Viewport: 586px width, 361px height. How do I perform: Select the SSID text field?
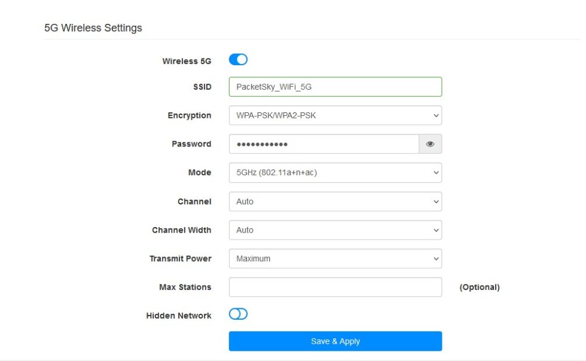pos(335,87)
